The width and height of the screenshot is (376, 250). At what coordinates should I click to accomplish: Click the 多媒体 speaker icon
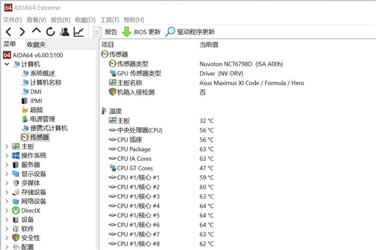[x=16, y=183]
